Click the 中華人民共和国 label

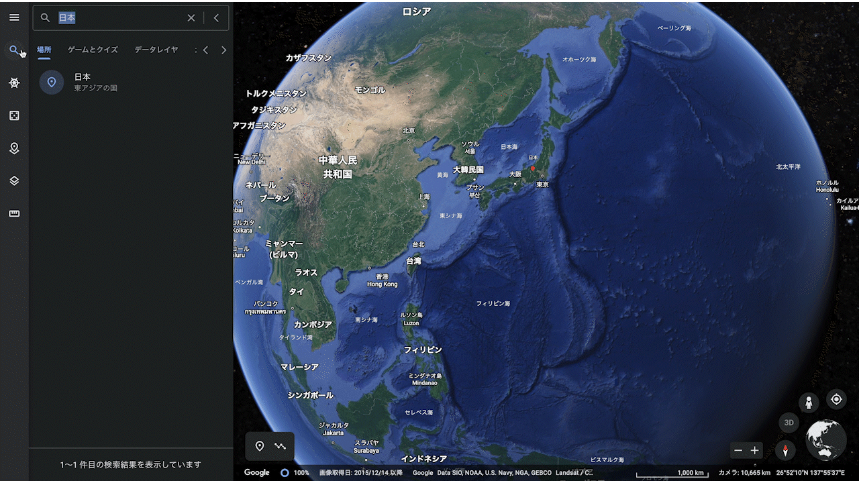coord(338,167)
